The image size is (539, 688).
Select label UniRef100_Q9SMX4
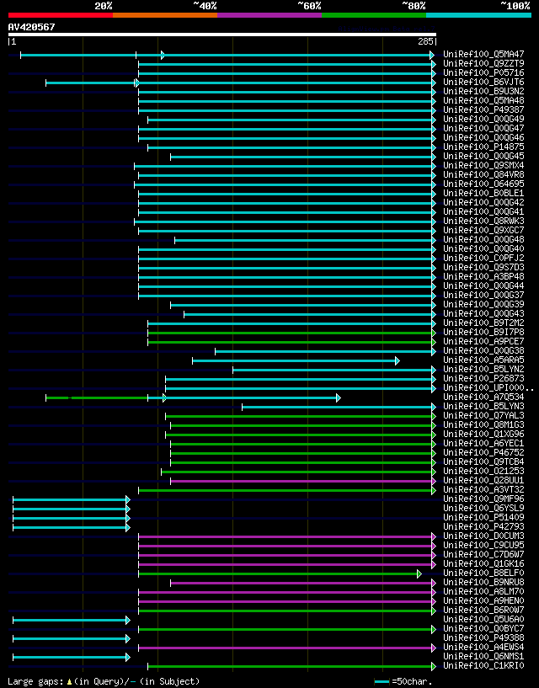tap(483, 165)
